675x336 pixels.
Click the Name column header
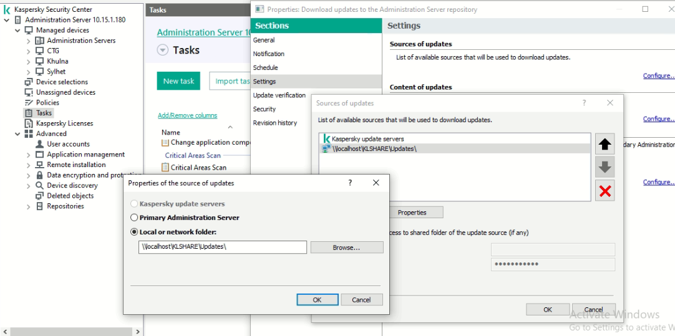pyautogui.click(x=171, y=133)
